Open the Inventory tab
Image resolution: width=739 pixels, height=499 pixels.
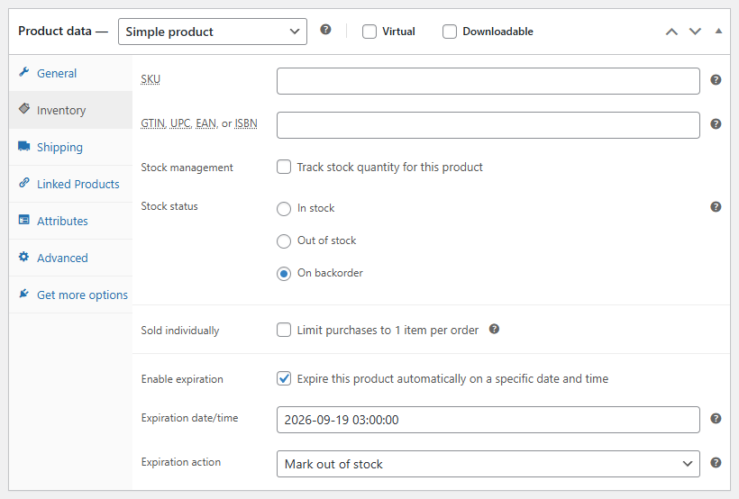click(70, 110)
